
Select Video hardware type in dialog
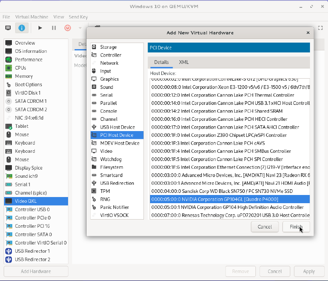[117, 151]
